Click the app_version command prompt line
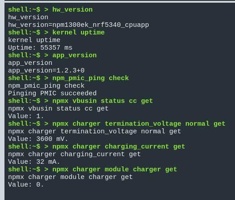This screenshot has height=200, width=235. pyautogui.click(x=52, y=55)
